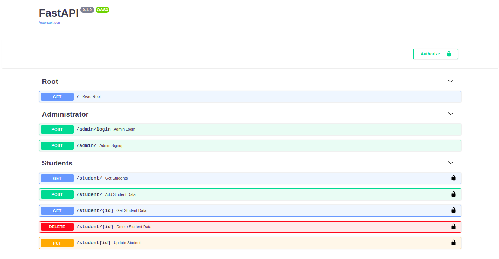Click the Update Student description text
499x259 pixels.
(x=127, y=243)
